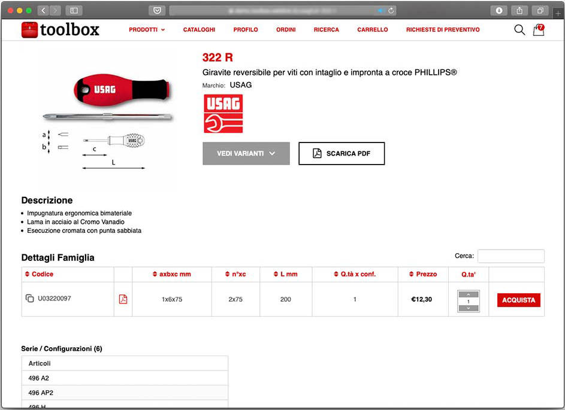Click the Pocket extension icon
This screenshot has width=565, height=410.
tap(157, 10)
